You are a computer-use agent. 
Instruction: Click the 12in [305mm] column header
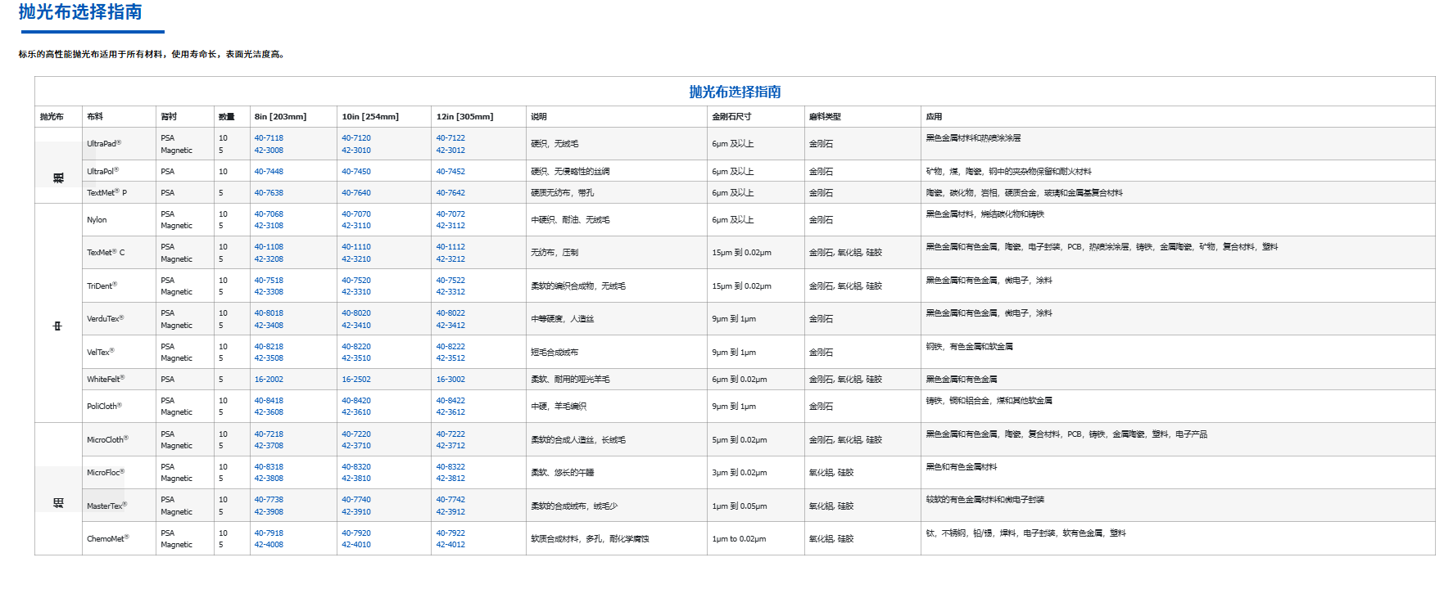point(464,117)
